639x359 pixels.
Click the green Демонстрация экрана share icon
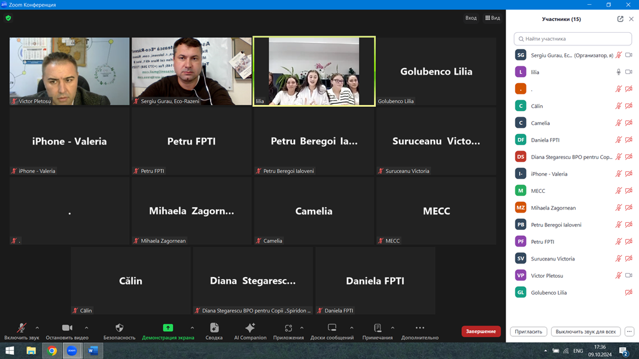click(168, 328)
